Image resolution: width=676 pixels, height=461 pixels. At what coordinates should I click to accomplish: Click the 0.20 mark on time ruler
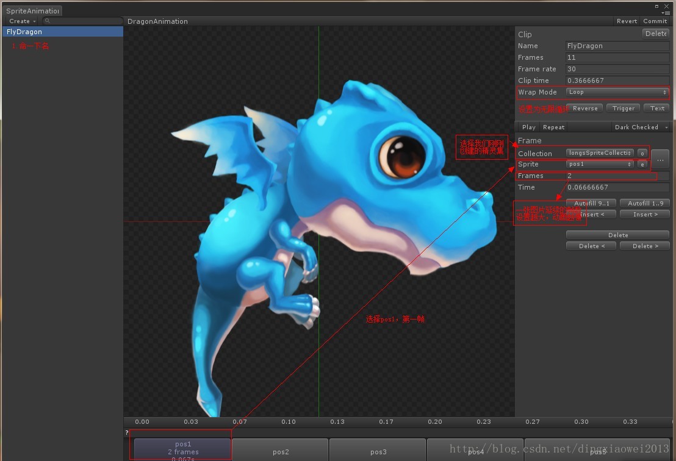(435, 422)
